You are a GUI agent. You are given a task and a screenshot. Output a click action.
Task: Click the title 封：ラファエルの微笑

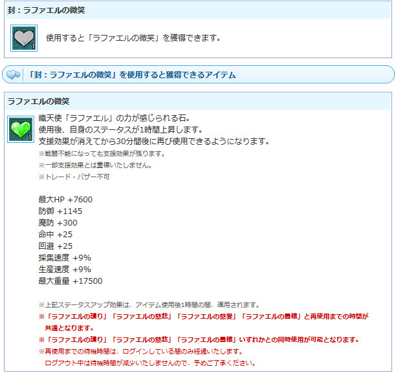click(x=46, y=10)
